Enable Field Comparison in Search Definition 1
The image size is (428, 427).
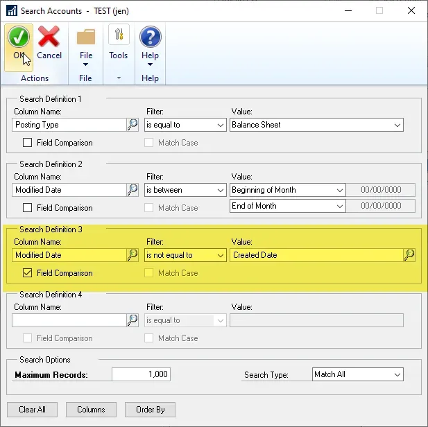28,143
